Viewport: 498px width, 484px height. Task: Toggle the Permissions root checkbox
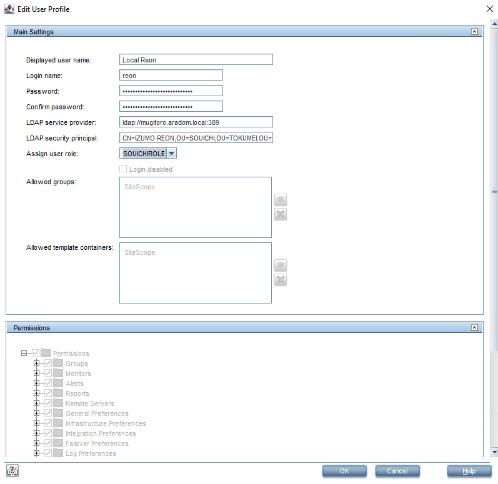coord(36,353)
